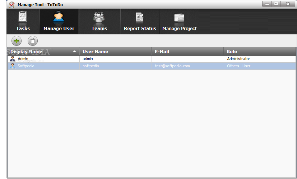Sort by the User Name column header
Screen dimensions: 297x179
[x=116, y=51]
